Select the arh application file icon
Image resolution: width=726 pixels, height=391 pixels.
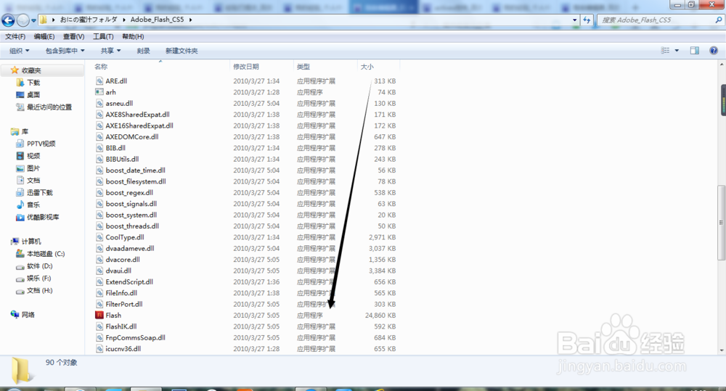[99, 92]
